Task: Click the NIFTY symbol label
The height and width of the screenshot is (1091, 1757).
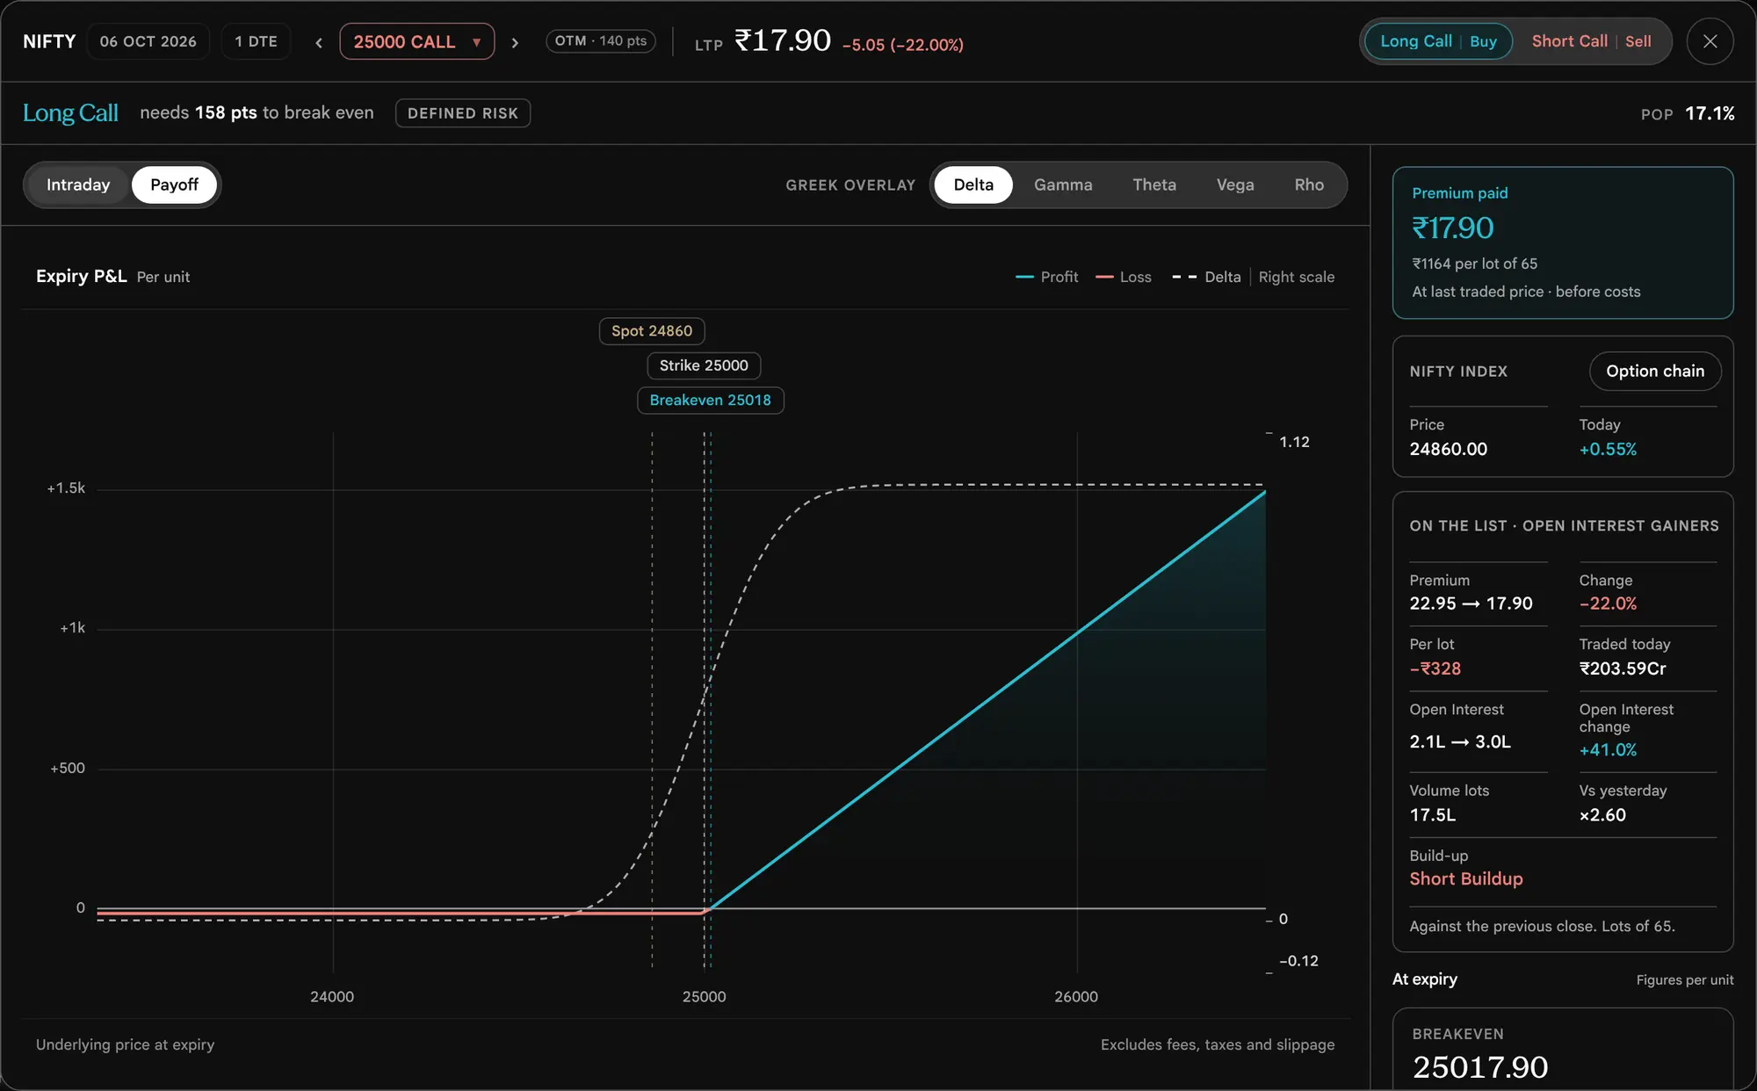Action: coord(49,41)
